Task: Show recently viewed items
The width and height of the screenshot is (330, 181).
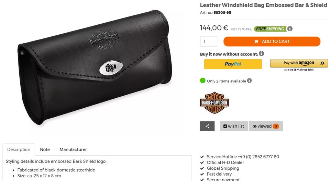Action: point(266,126)
